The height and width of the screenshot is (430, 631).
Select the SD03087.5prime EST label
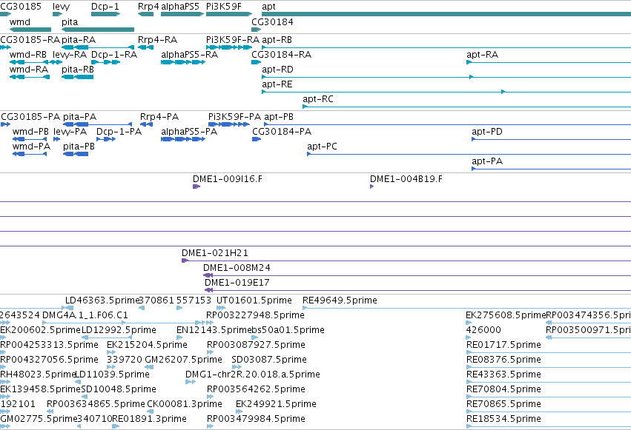[x=269, y=360]
